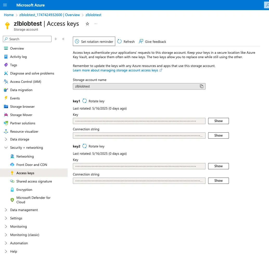Copy the storage account name
The height and width of the screenshot is (263, 269).
[202, 86]
